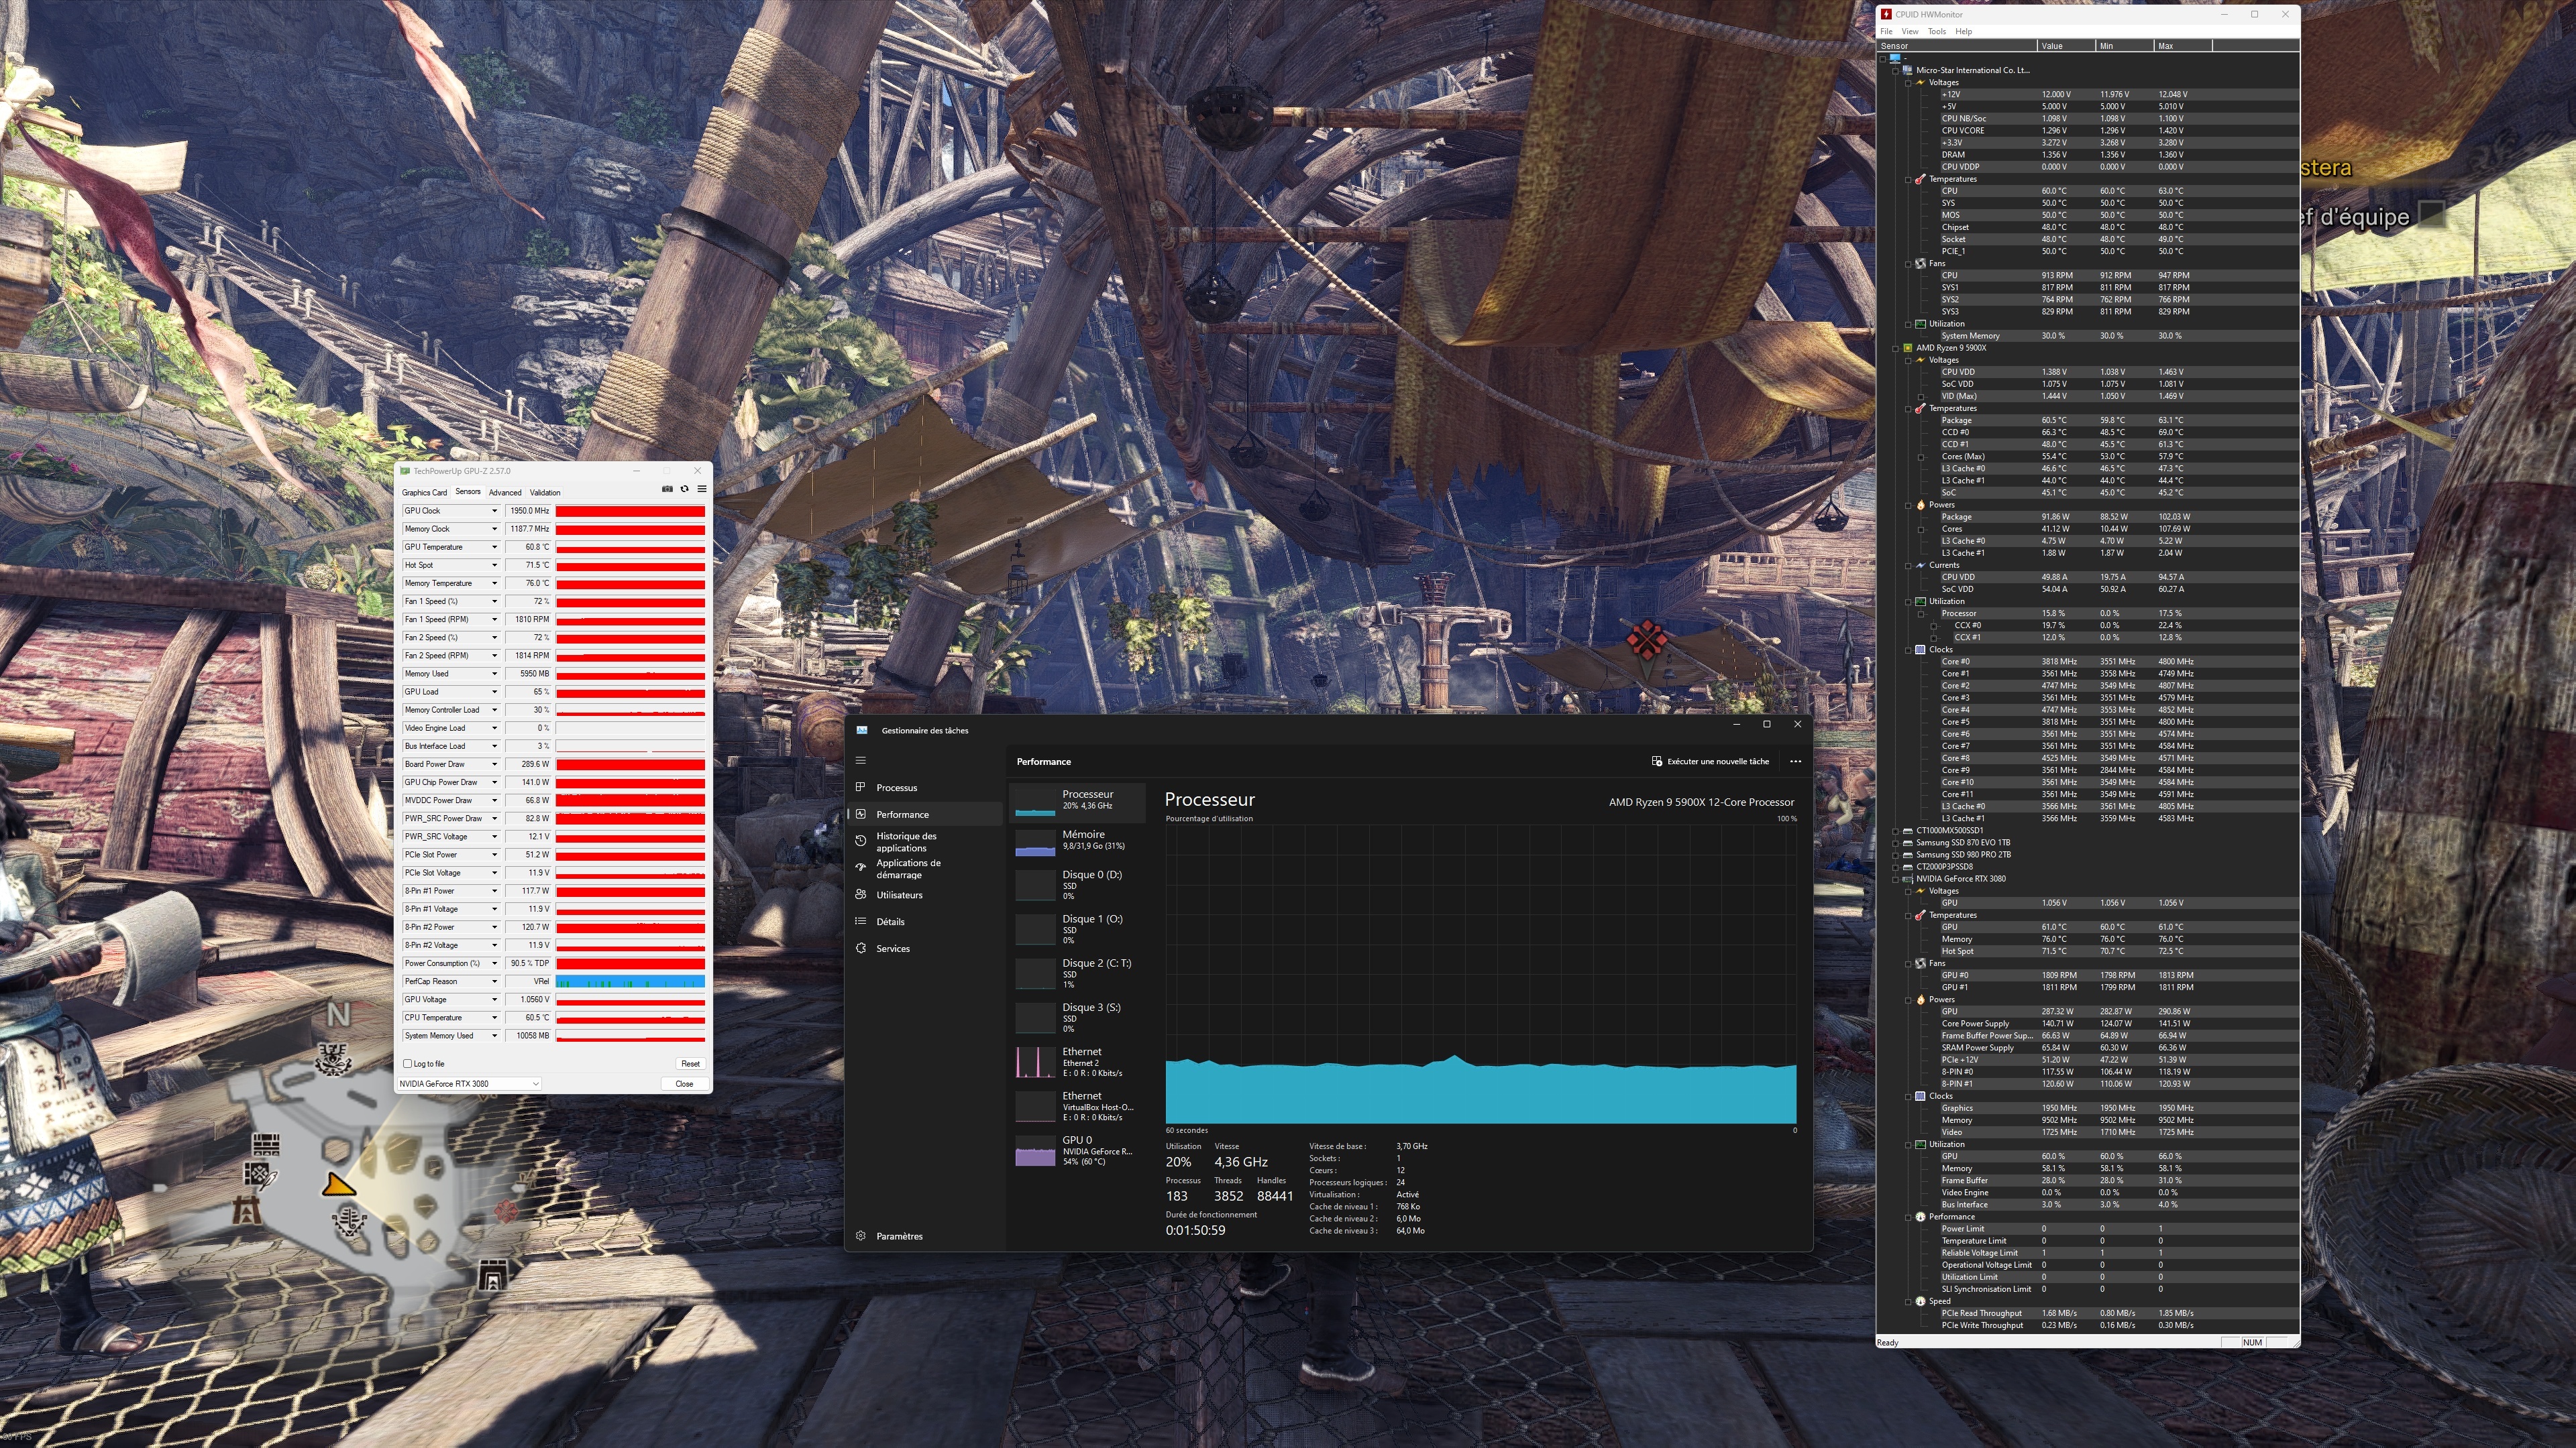Click the three-dots more options button
Screen dimensions: 2576x1448
pos(1795,762)
